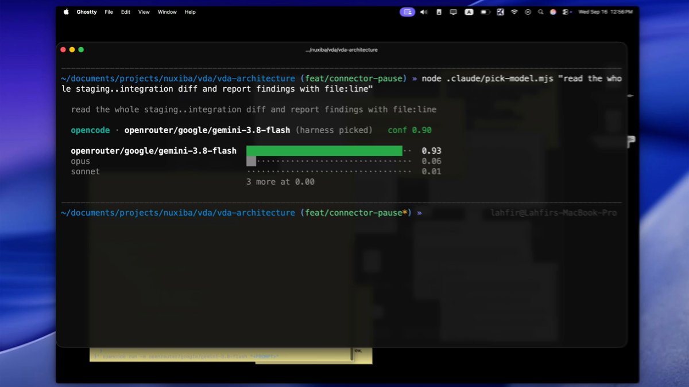Click the vda-architecture window title
Image resolution: width=689 pixels, height=387 pixels.
[x=342, y=50]
